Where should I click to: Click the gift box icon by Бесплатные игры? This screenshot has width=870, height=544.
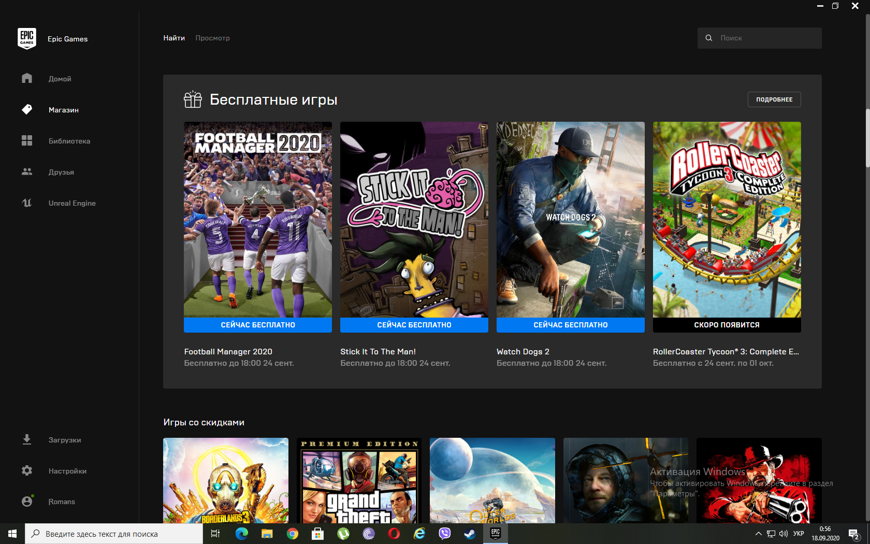point(193,99)
